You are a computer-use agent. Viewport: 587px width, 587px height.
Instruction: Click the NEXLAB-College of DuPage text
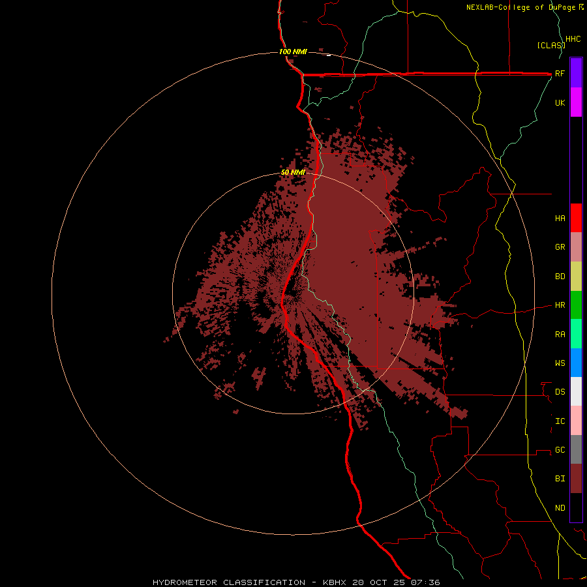tap(520, 7)
